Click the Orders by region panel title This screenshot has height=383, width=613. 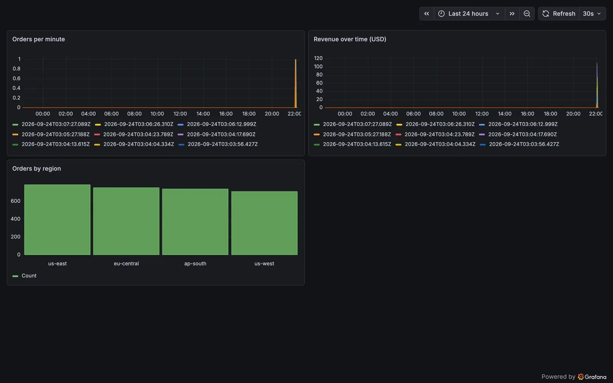pos(36,169)
